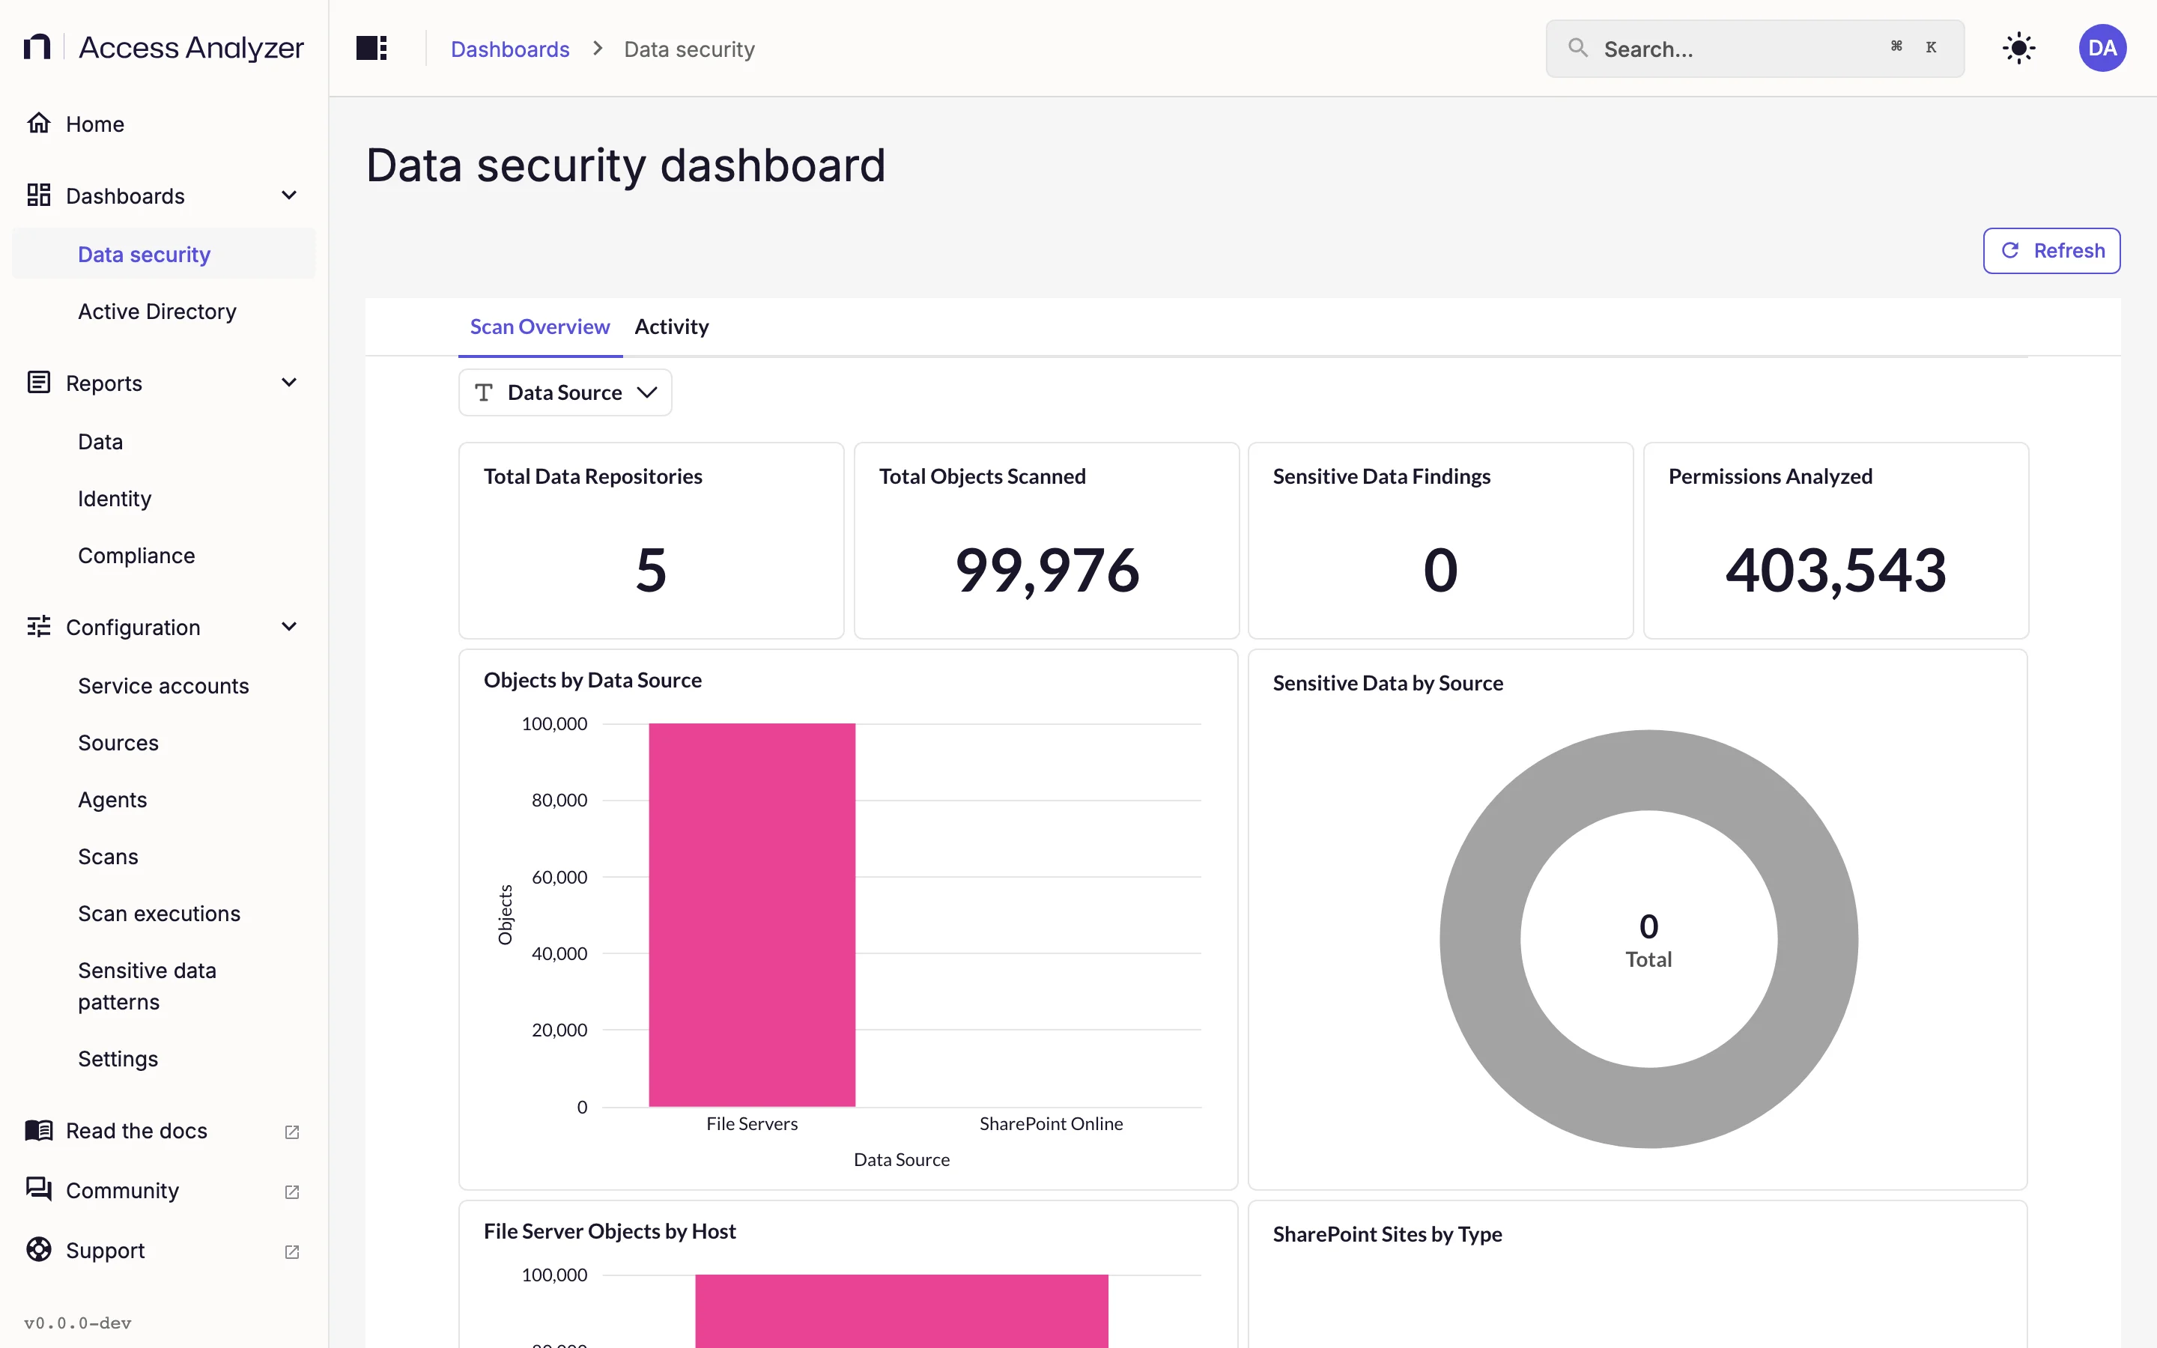Image resolution: width=2157 pixels, height=1348 pixels.
Task: Open Service accounts configuration
Action: [163, 685]
